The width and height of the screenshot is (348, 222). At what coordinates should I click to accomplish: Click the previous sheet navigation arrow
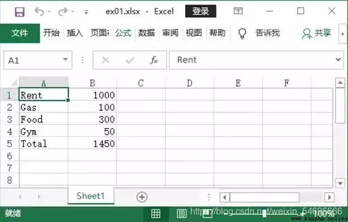tap(20, 197)
